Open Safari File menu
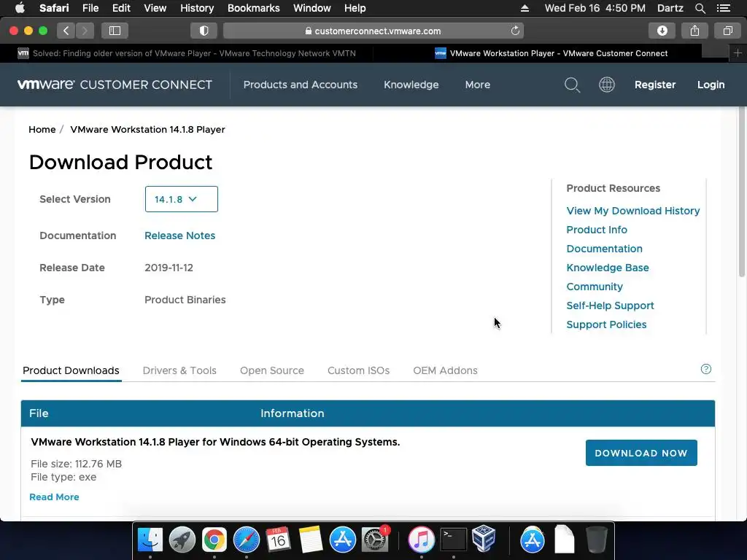This screenshot has width=747, height=560. tap(90, 8)
